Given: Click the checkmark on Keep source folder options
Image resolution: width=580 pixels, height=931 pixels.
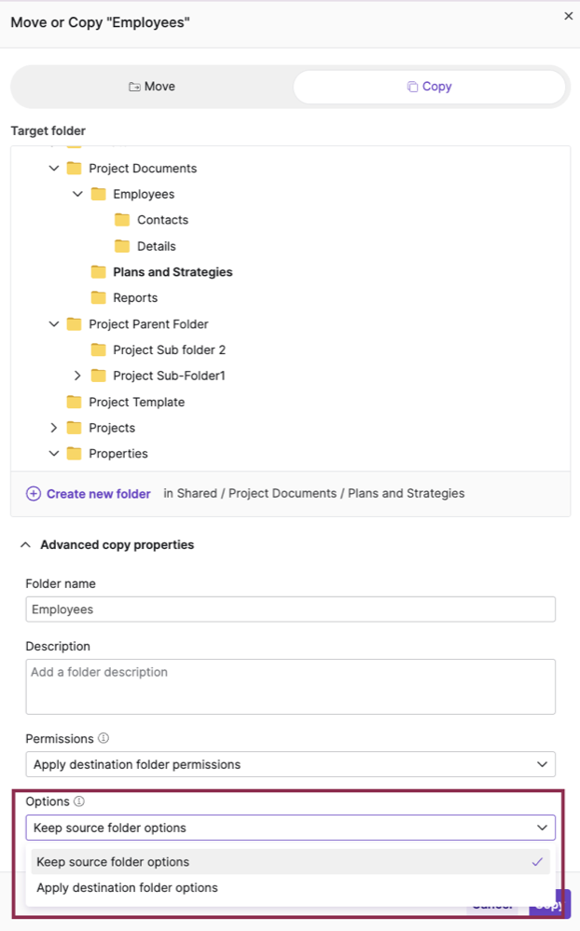Looking at the screenshot, I should click(538, 862).
